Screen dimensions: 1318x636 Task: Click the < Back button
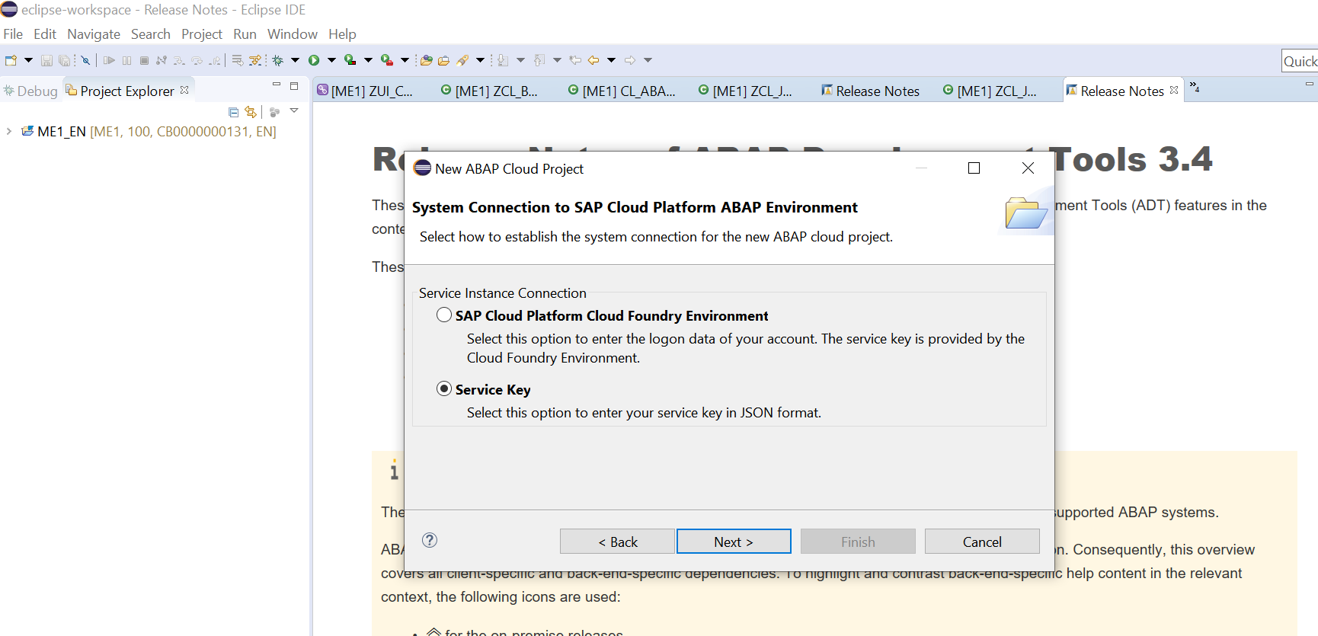point(617,542)
